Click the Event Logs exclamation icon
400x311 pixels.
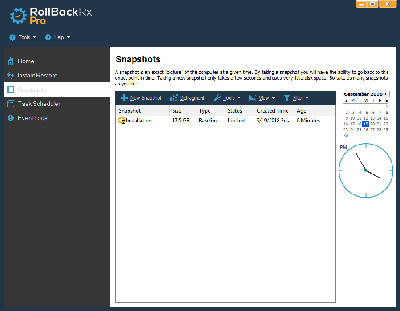point(11,118)
